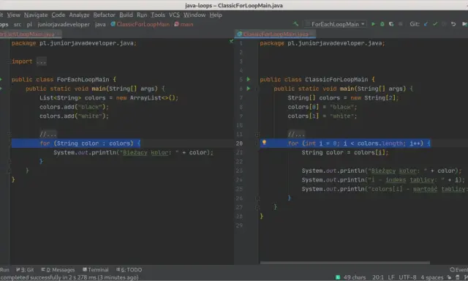Click the read-only lock icon in status bar
Viewport: 468px width, 281px height.
click(449, 277)
